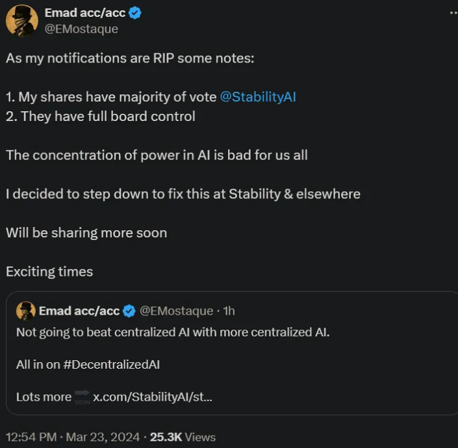Click the "Exciting times" line of text
The width and height of the screenshot is (458, 448).
click(x=49, y=272)
